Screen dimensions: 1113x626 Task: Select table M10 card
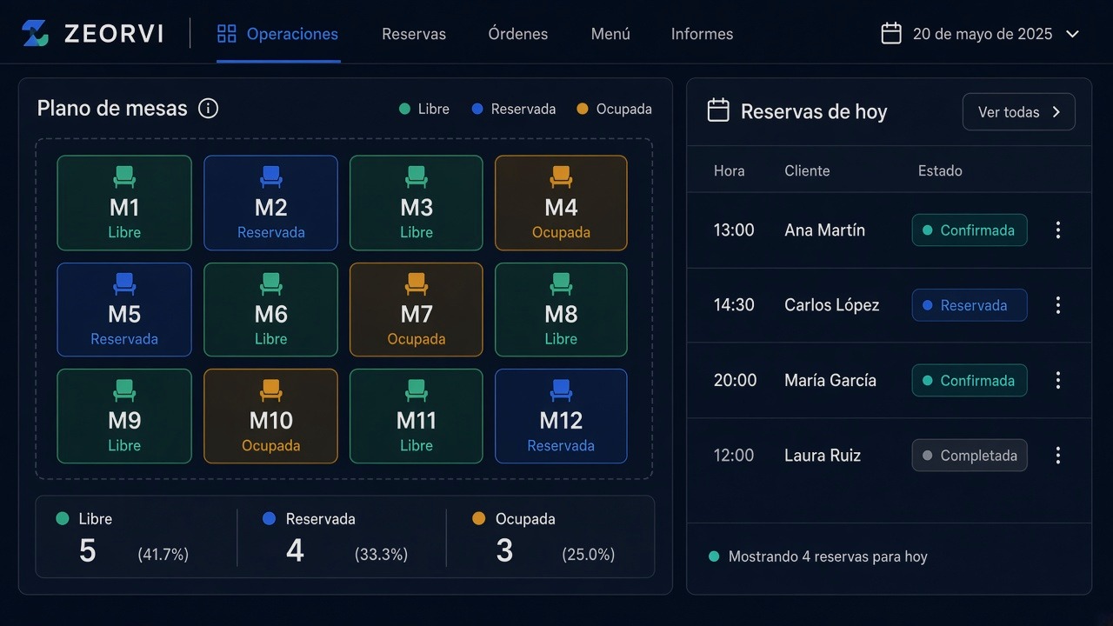[271, 416]
